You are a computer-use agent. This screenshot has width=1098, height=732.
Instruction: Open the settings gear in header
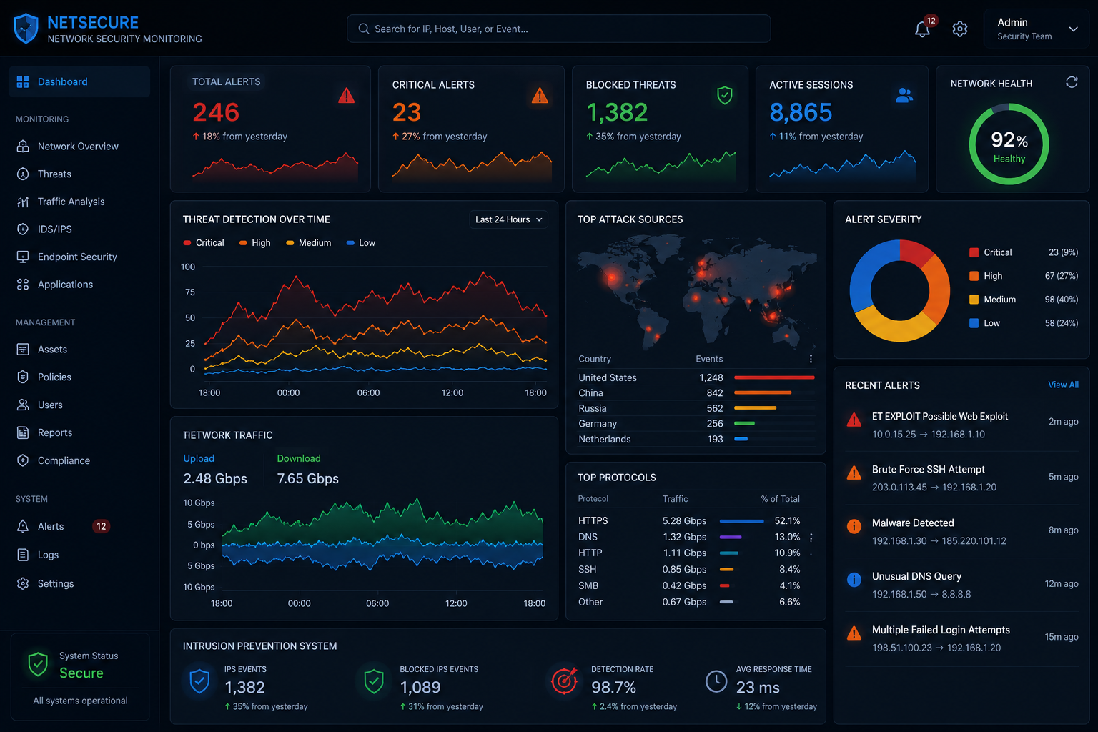pyautogui.click(x=960, y=29)
